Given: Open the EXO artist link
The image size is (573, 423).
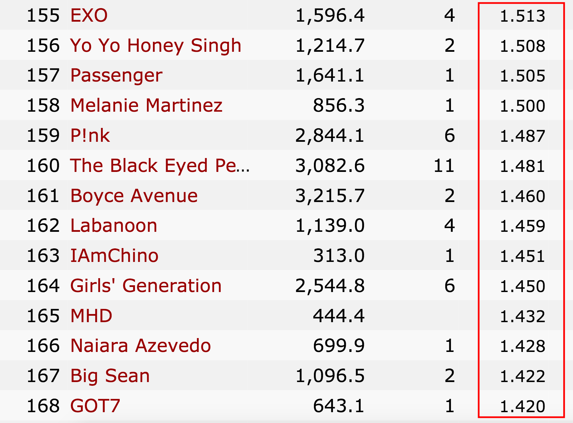Looking at the screenshot, I should pyautogui.click(x=89, y=16).
